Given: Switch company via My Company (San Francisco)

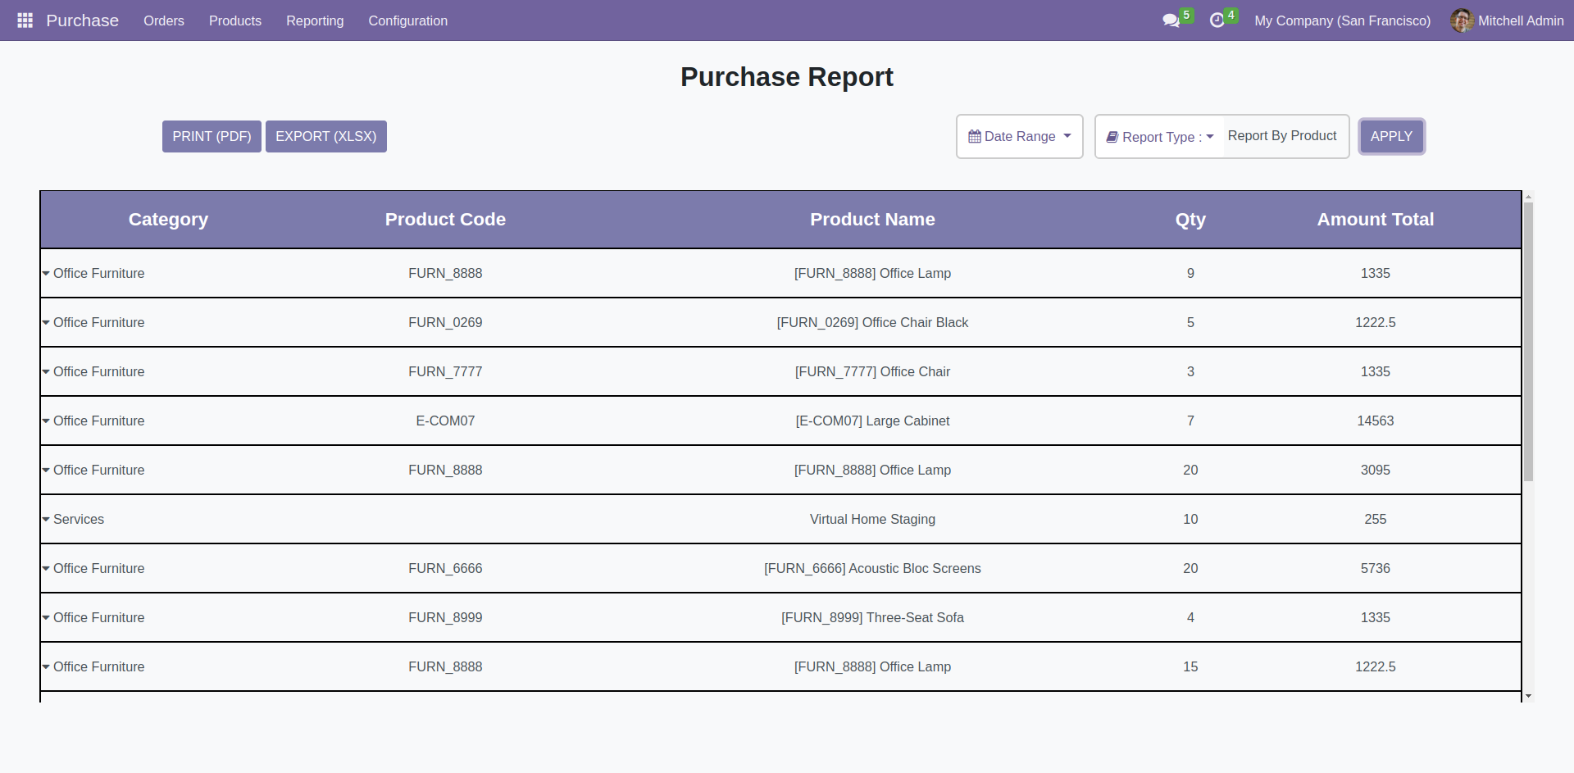Looking at the screenshot, I should [x=1342, y=20].
